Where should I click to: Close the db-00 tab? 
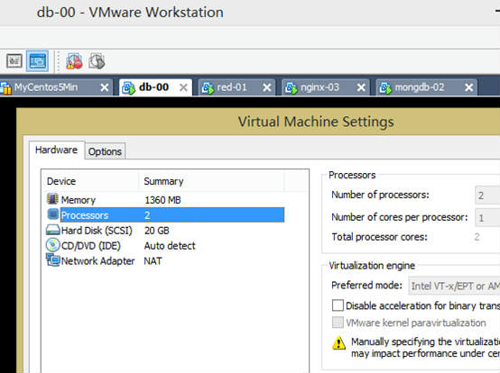pos(183,87)
